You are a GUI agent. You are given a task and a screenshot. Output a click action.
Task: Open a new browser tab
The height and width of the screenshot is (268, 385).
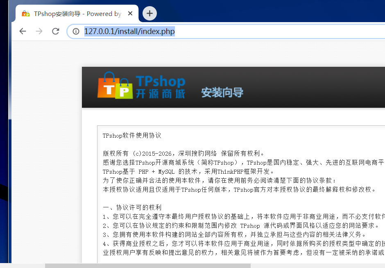pos(149,13)
